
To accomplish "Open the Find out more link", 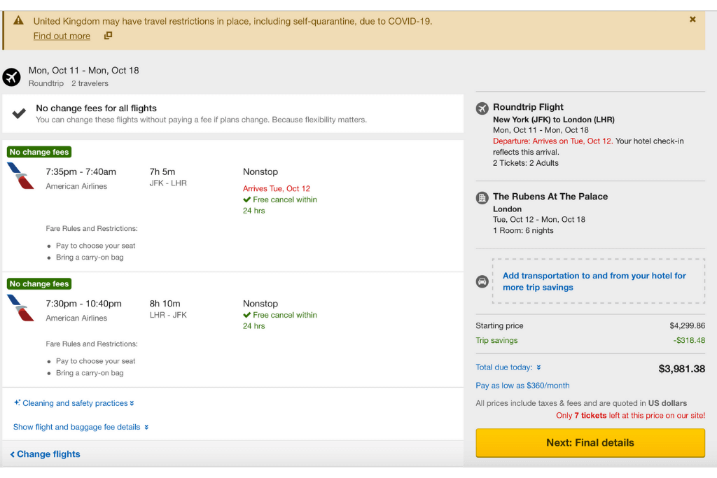I will (62, 36).
